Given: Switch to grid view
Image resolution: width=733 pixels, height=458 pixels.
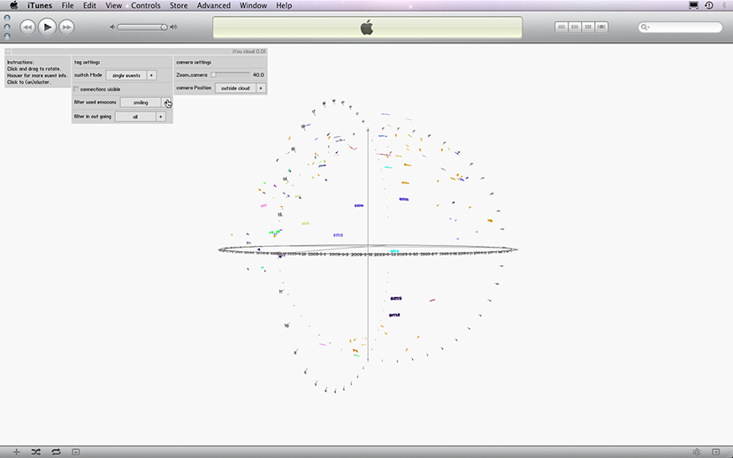Looking at the screenshot, I should pyautogui.click(x=588, y=27).
